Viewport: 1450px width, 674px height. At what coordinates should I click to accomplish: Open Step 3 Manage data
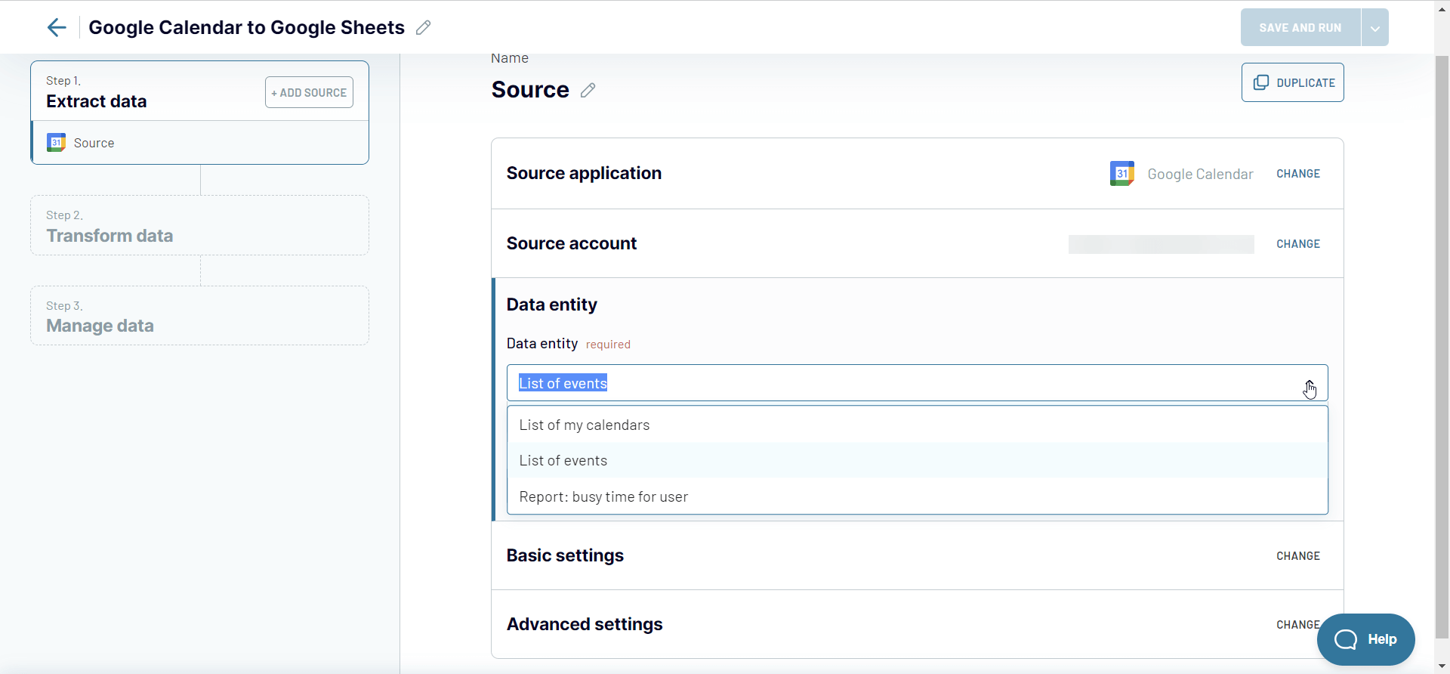click(199, 316)
